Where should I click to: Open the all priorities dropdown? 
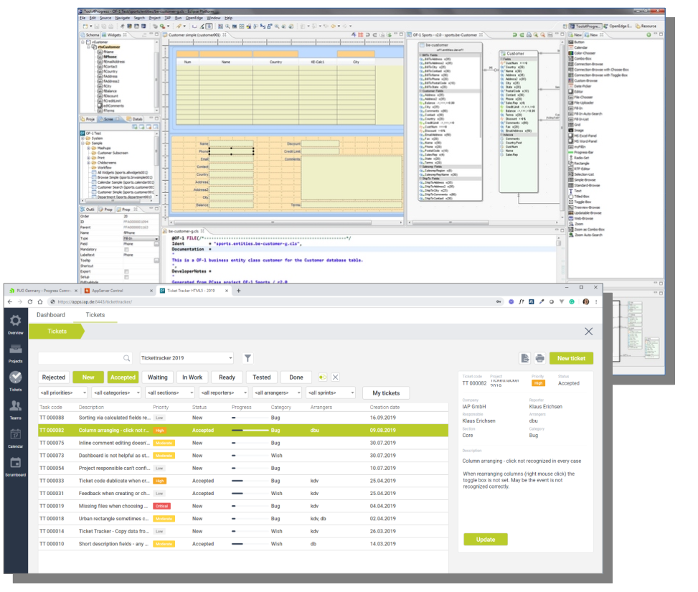tap(64, 393)
